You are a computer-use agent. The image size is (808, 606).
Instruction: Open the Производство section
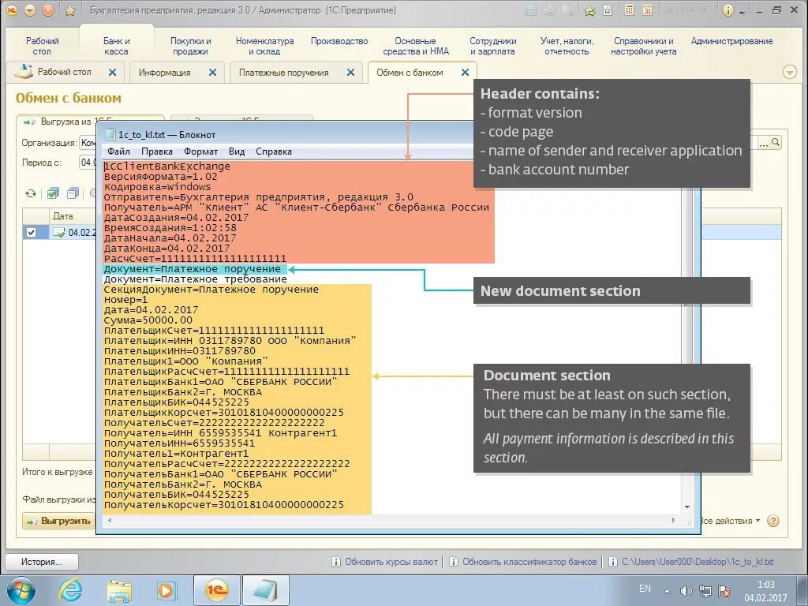click(339, 41)
